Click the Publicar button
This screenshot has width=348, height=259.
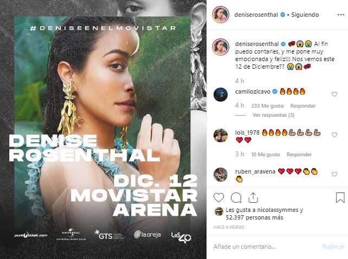333,247
